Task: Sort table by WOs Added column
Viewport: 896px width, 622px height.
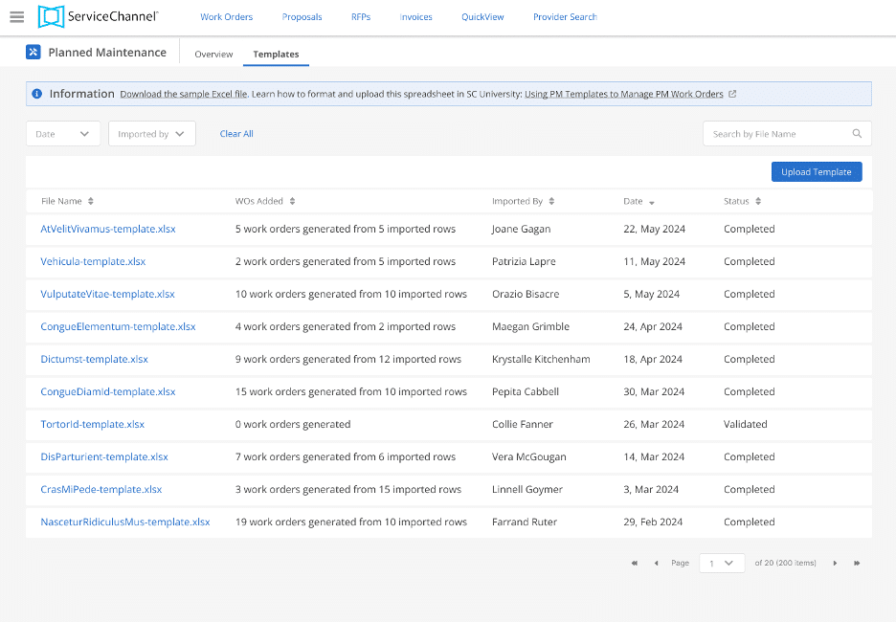Action: coord(292,202)
